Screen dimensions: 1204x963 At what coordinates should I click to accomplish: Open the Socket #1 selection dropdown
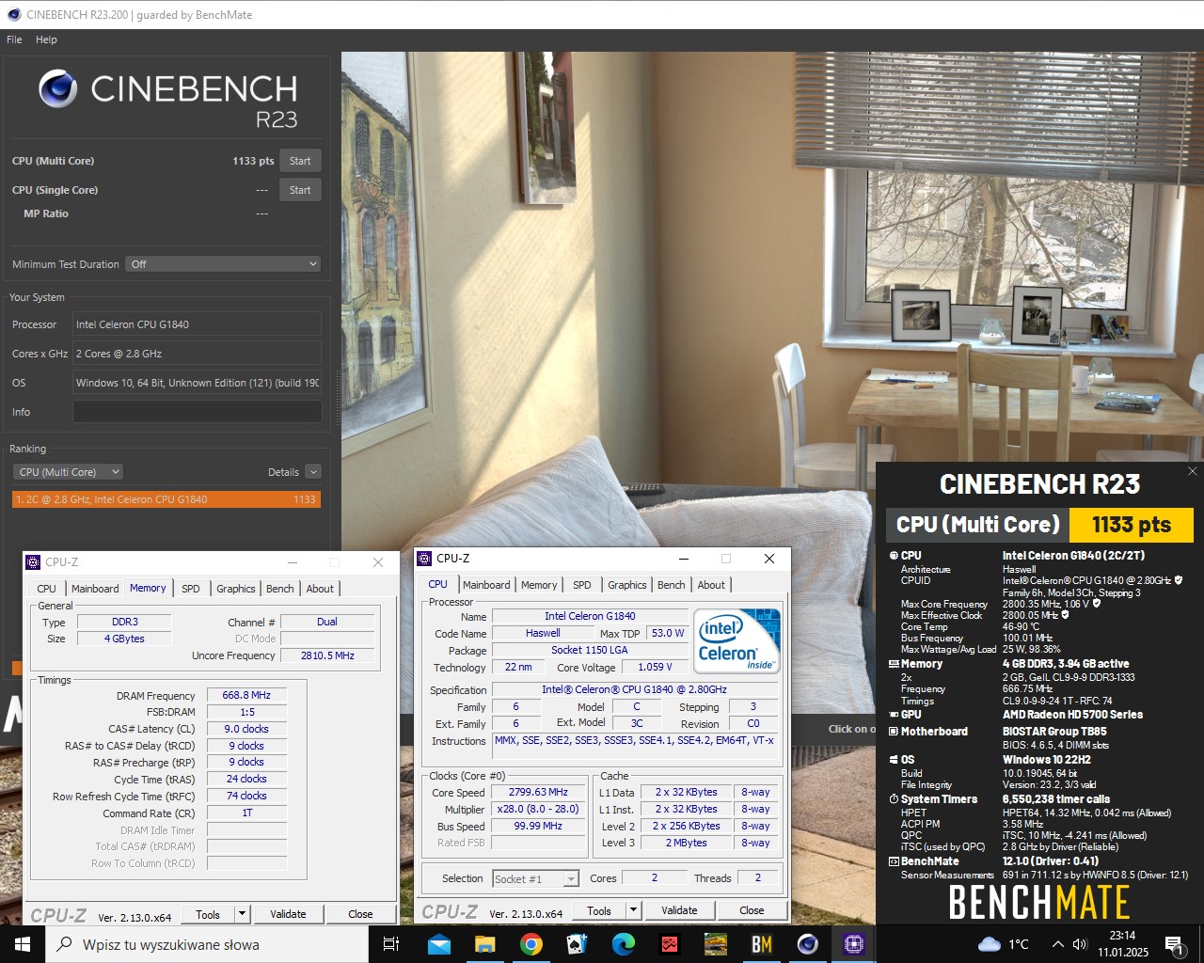(535, 879)
